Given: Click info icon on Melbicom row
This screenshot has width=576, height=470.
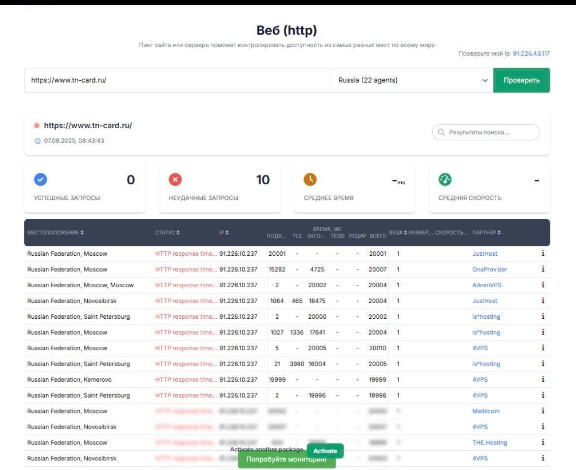Looking at the screenshot, I should (543, 411).
